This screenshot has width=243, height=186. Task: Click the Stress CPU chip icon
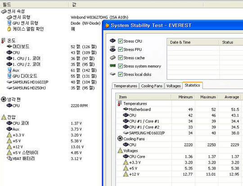coord(112,41)
